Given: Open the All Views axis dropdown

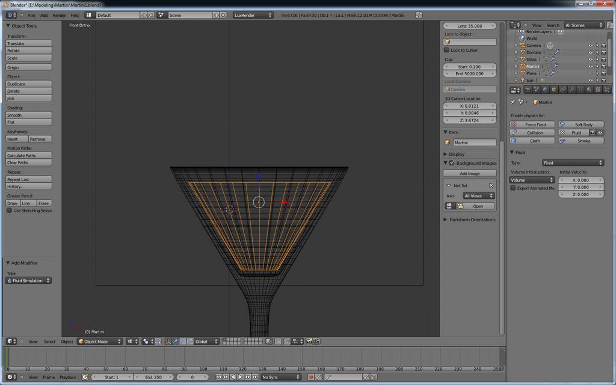Looking at the screenshot, I should point(478,196).
